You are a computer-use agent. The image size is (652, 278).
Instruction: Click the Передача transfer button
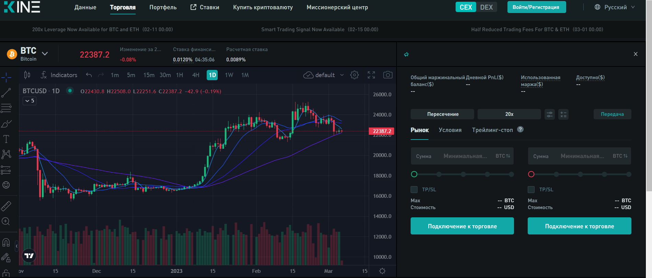612,114
